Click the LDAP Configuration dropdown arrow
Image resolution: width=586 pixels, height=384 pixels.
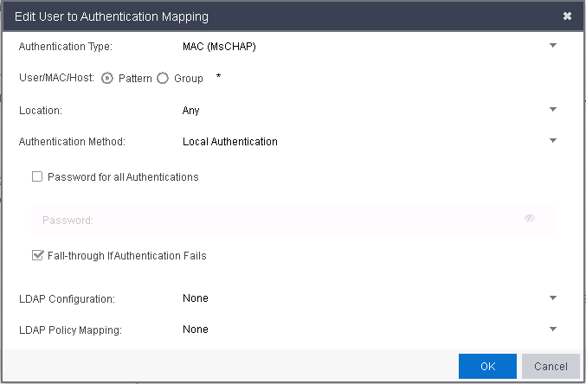click(553, 298)
